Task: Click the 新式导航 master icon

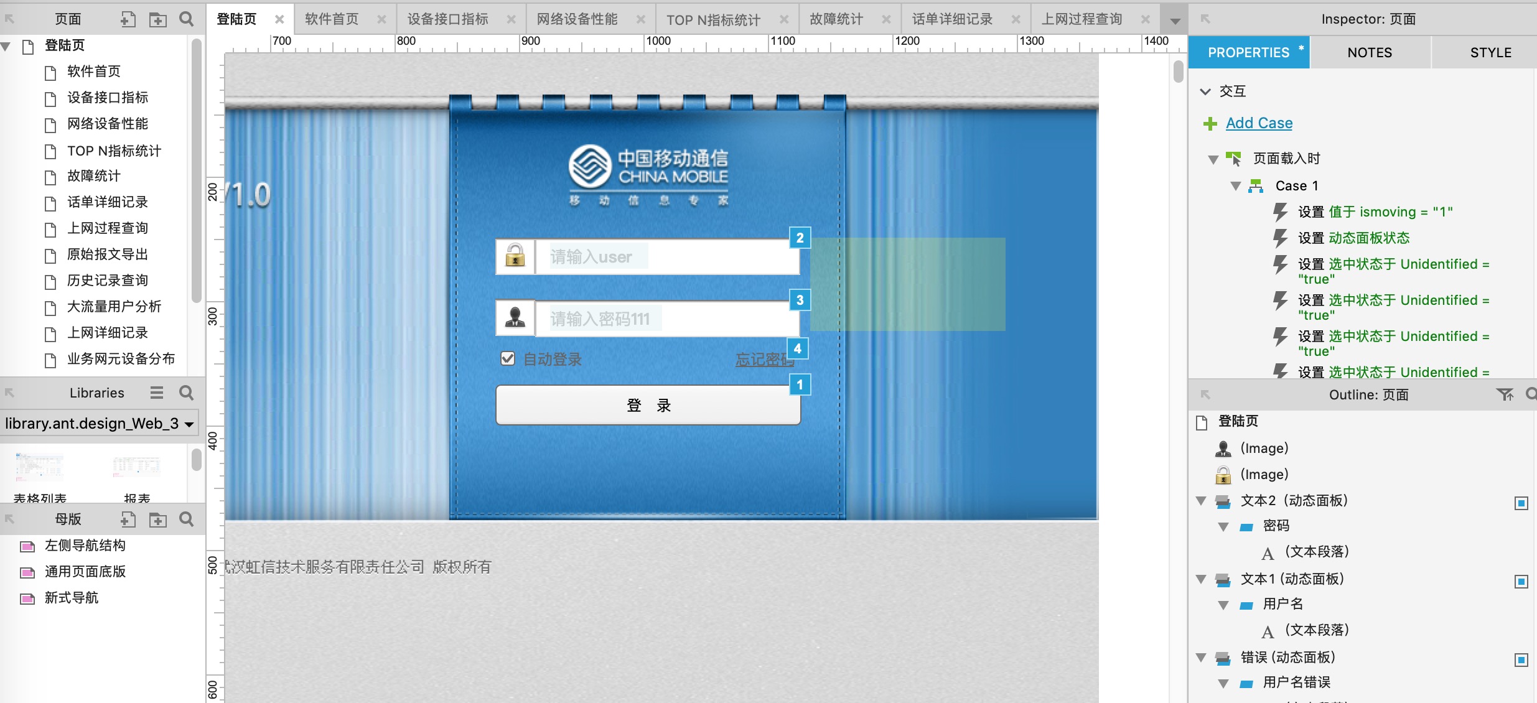Action: click(x=27, y=598)
